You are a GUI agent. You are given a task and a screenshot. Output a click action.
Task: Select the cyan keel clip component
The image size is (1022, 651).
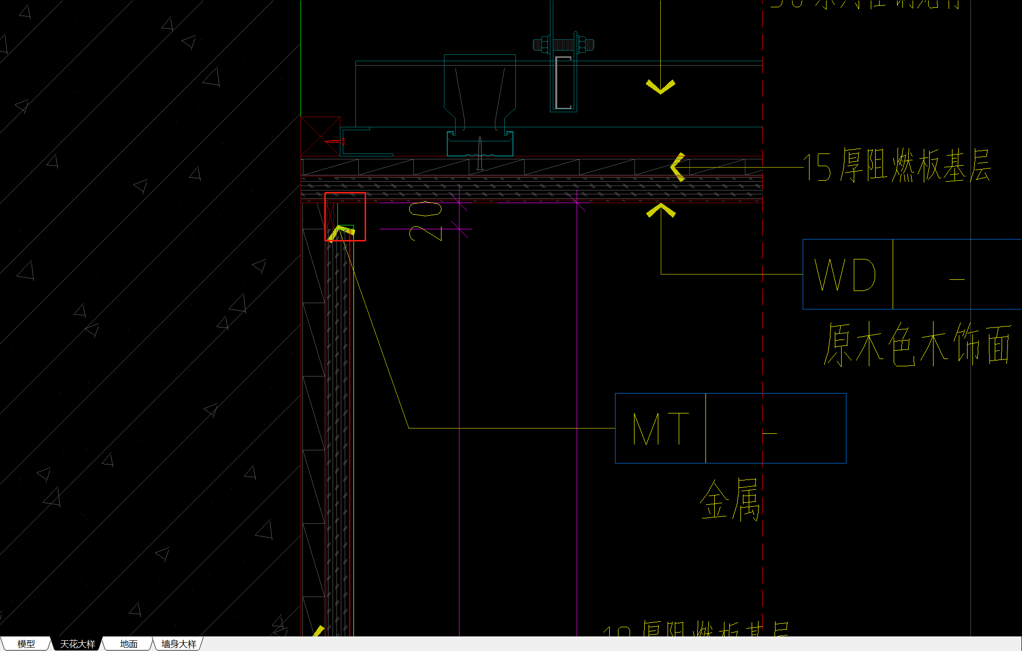pyautogui.click(x=480, y=144)
